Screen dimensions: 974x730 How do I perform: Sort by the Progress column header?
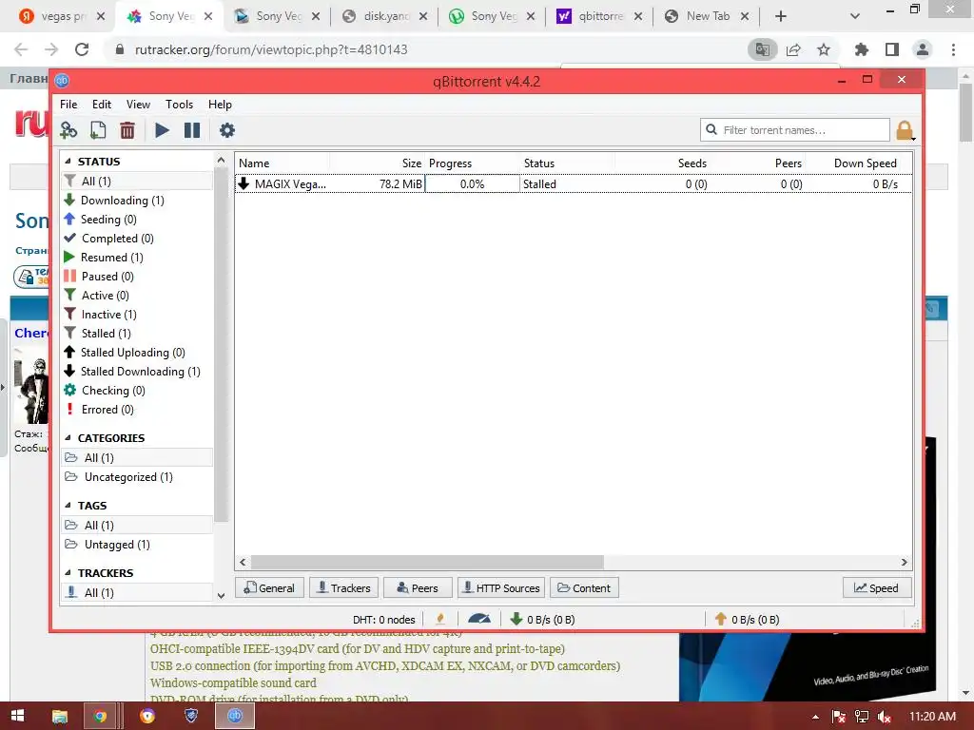[472, 163]
